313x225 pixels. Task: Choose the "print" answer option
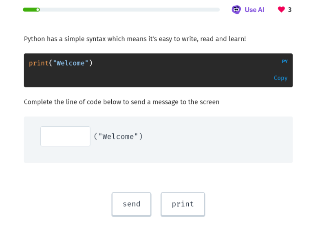click(183, 204)
